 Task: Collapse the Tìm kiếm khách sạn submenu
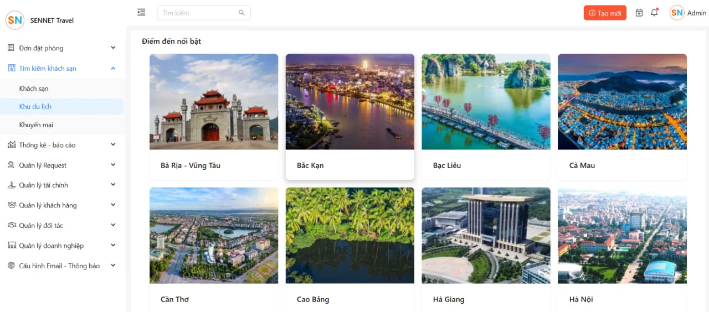coord(113,69)
